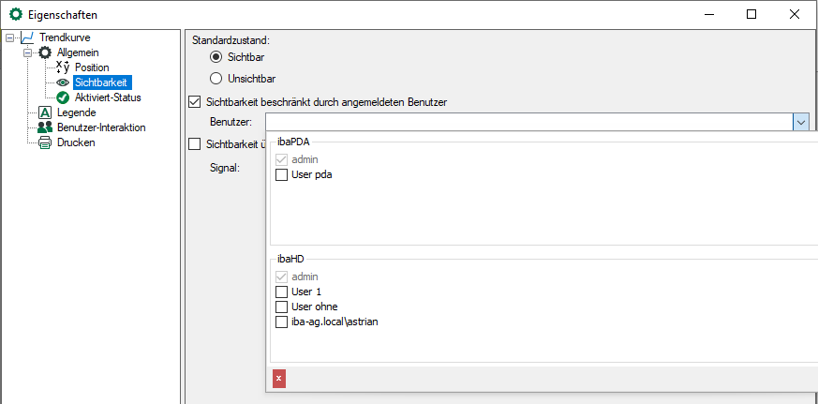Click the Sichtbarkeit eye icon
818x404 pixels.
click(63, 82)
